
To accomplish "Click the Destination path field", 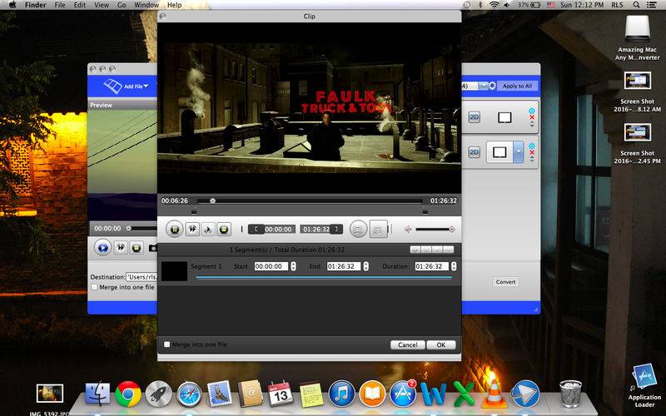I will [x=142, y=277].
